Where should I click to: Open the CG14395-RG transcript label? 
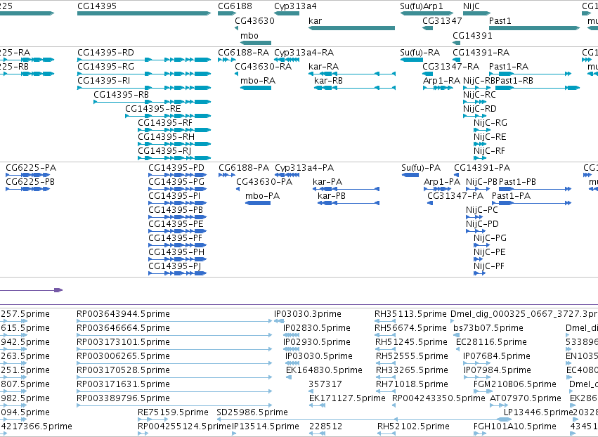[x=105, y=66]
